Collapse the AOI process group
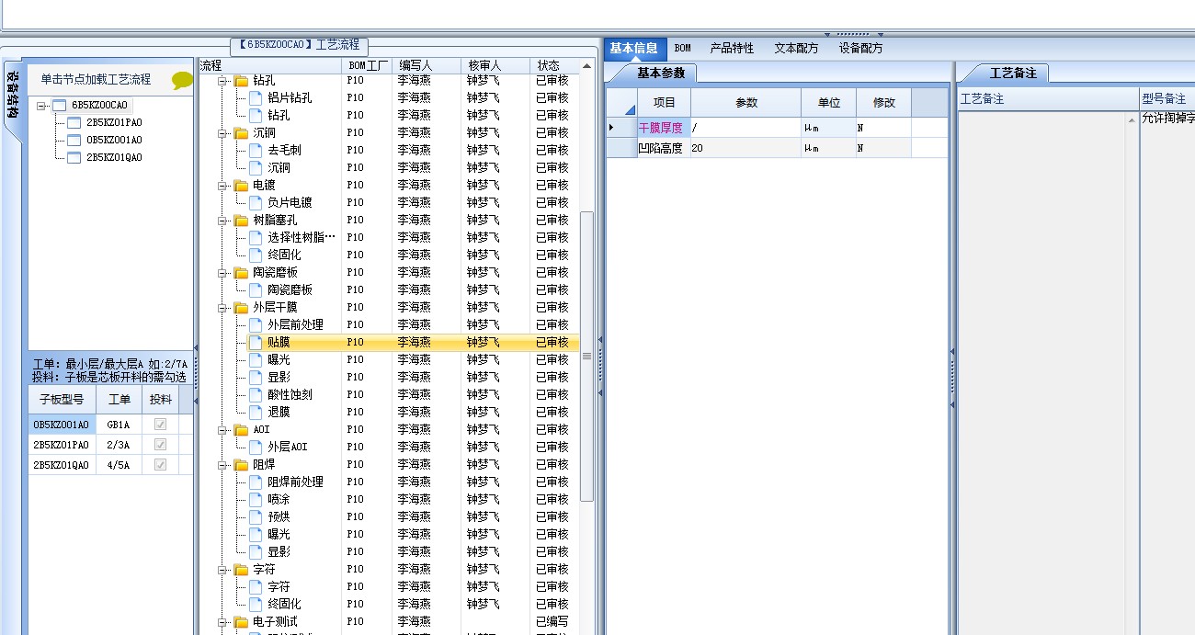 pyautogui.click(x=222, y=430)
